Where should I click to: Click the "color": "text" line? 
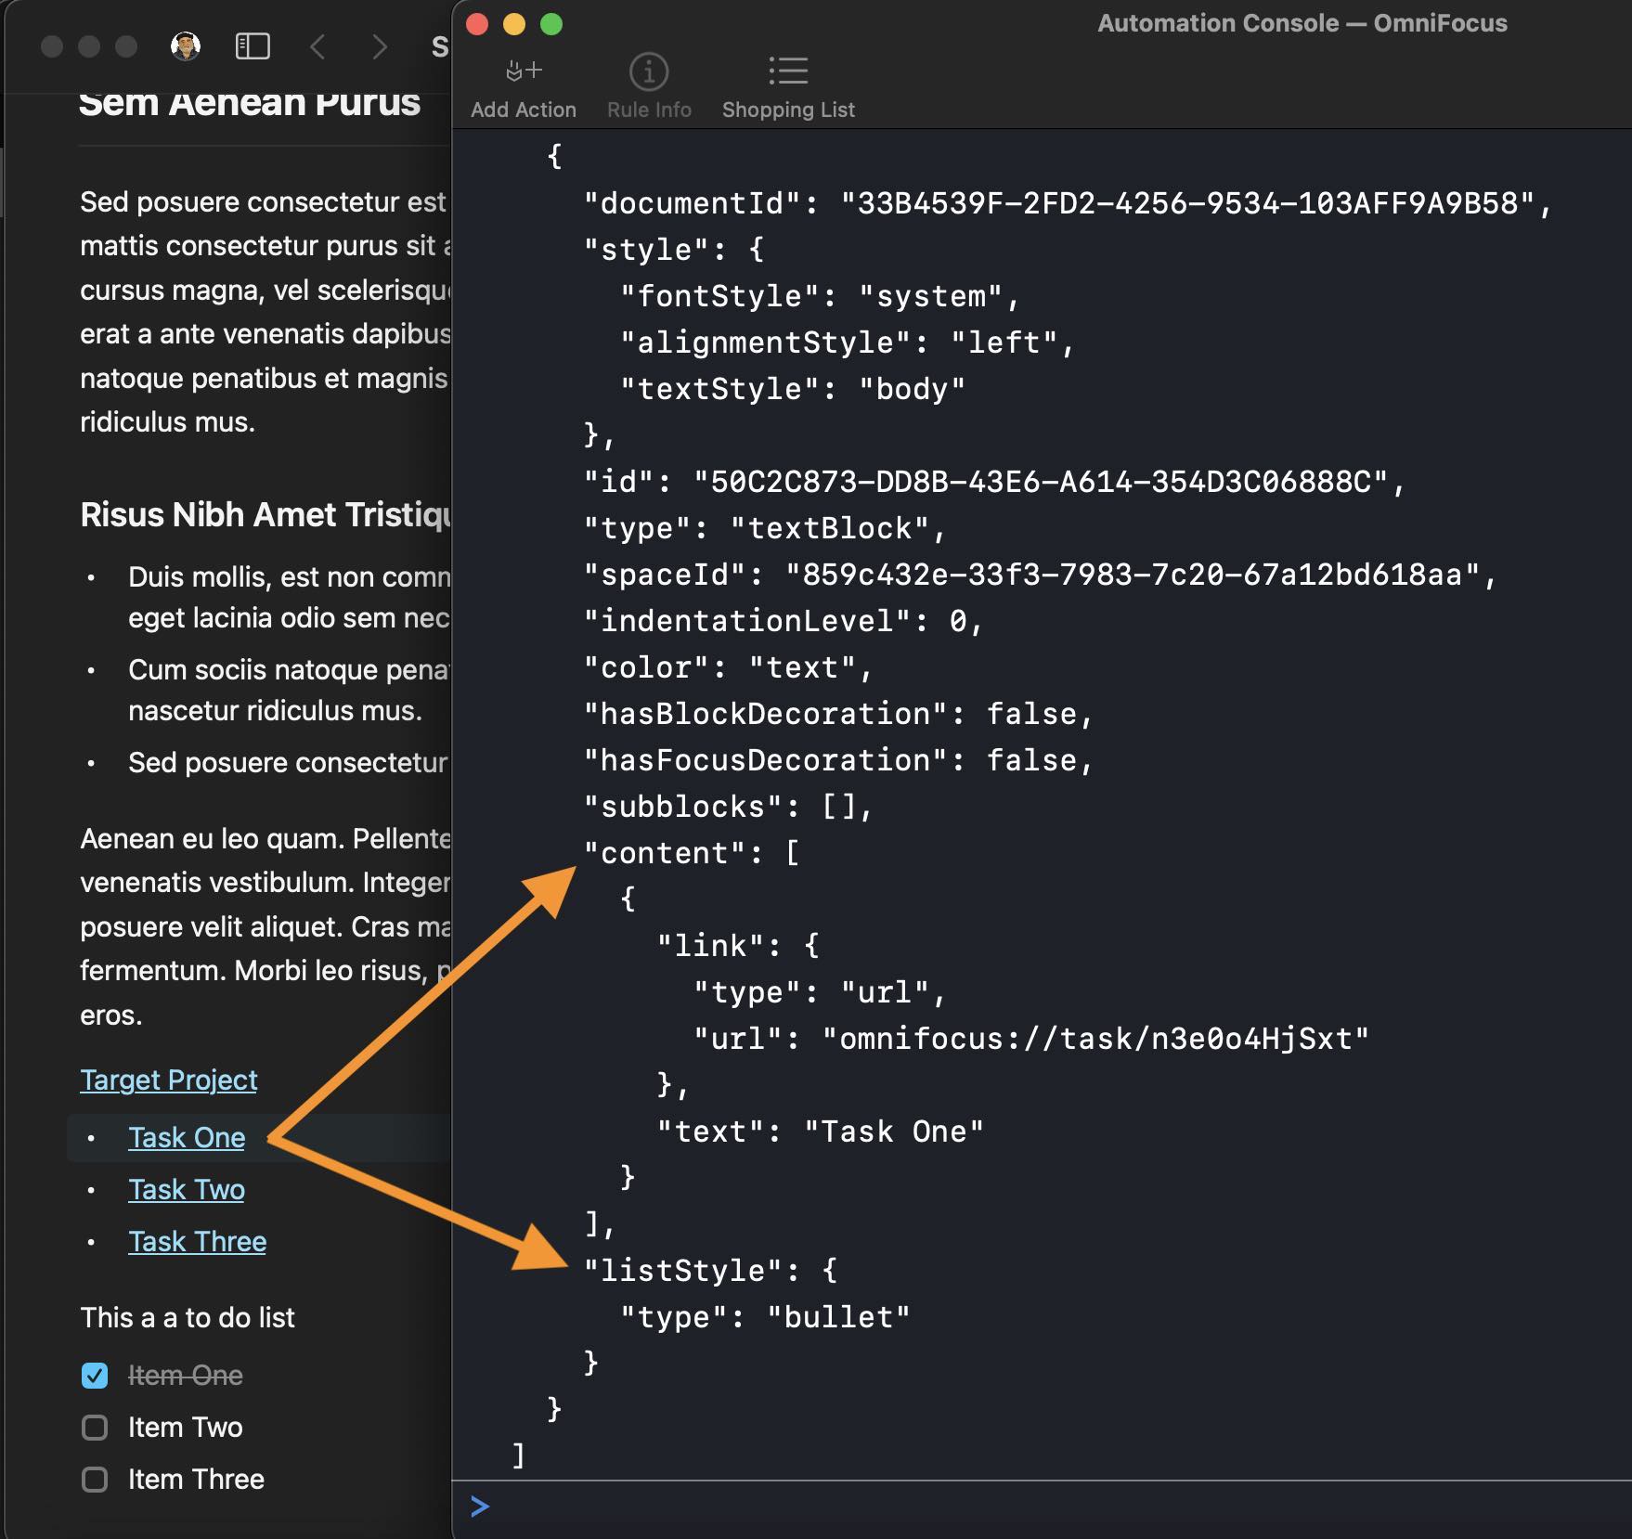pyautogui.click(x=728, y=667)
